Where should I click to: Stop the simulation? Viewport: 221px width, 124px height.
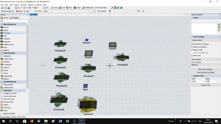click(19, 11)
